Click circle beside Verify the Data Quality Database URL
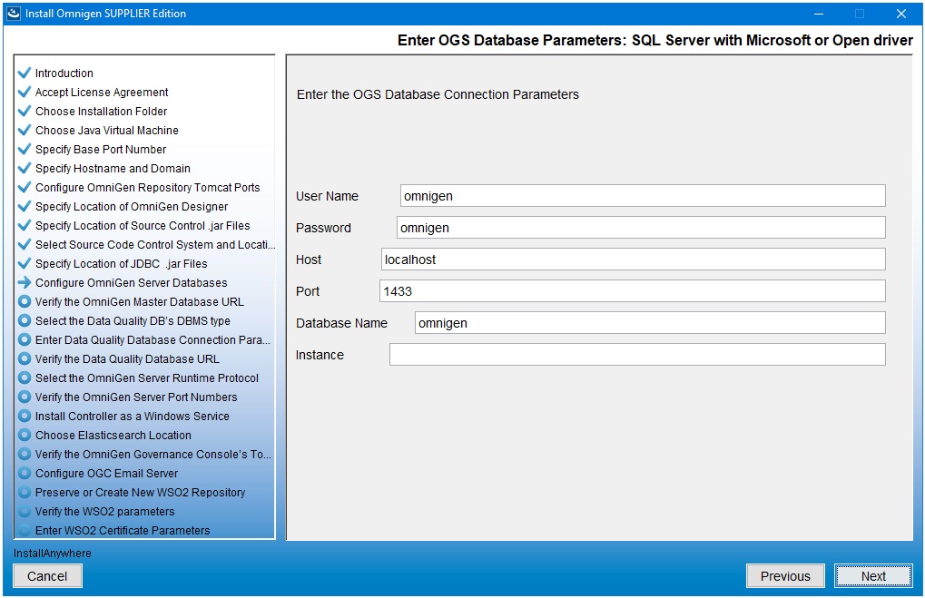This screenshot has height=598, width=925. 25,358
